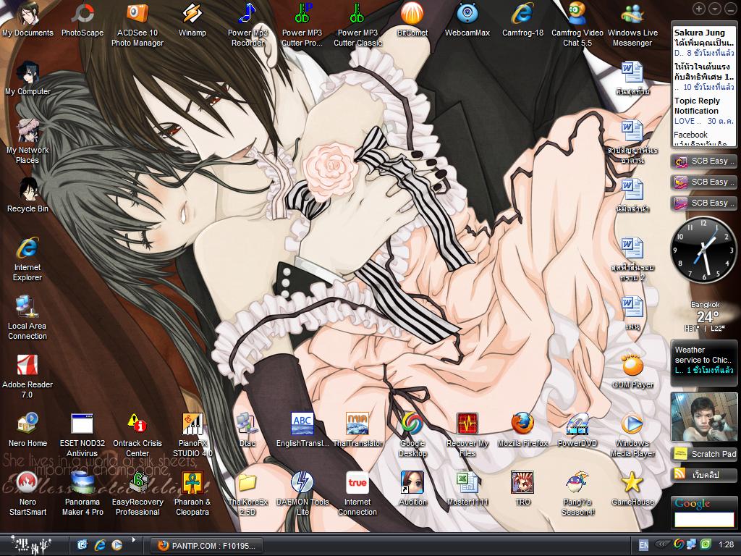741x556 pixels.
Task: Open Internet Explorer in Quick Launch
Action: point(100,545)
